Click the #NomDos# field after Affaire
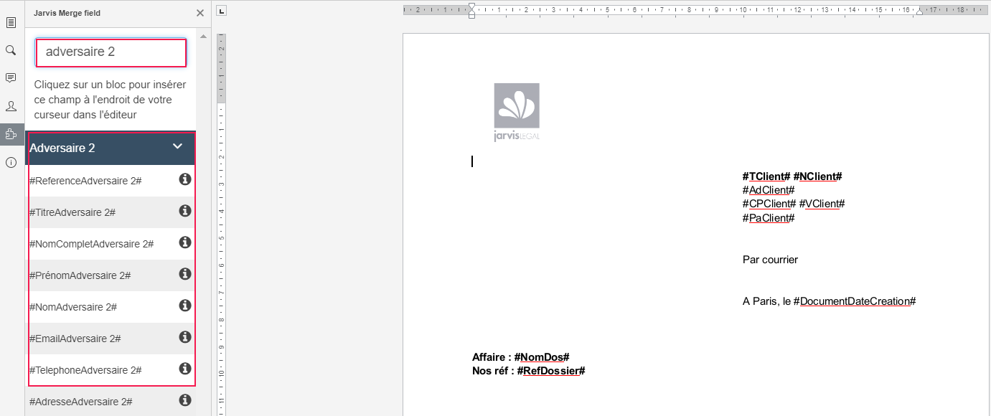 click(542, 357)
